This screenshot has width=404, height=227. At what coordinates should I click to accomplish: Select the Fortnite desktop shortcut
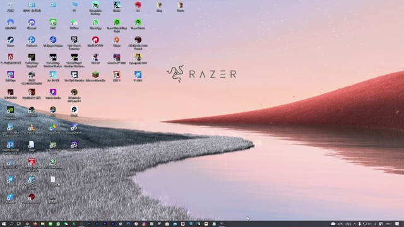point(53,76)
